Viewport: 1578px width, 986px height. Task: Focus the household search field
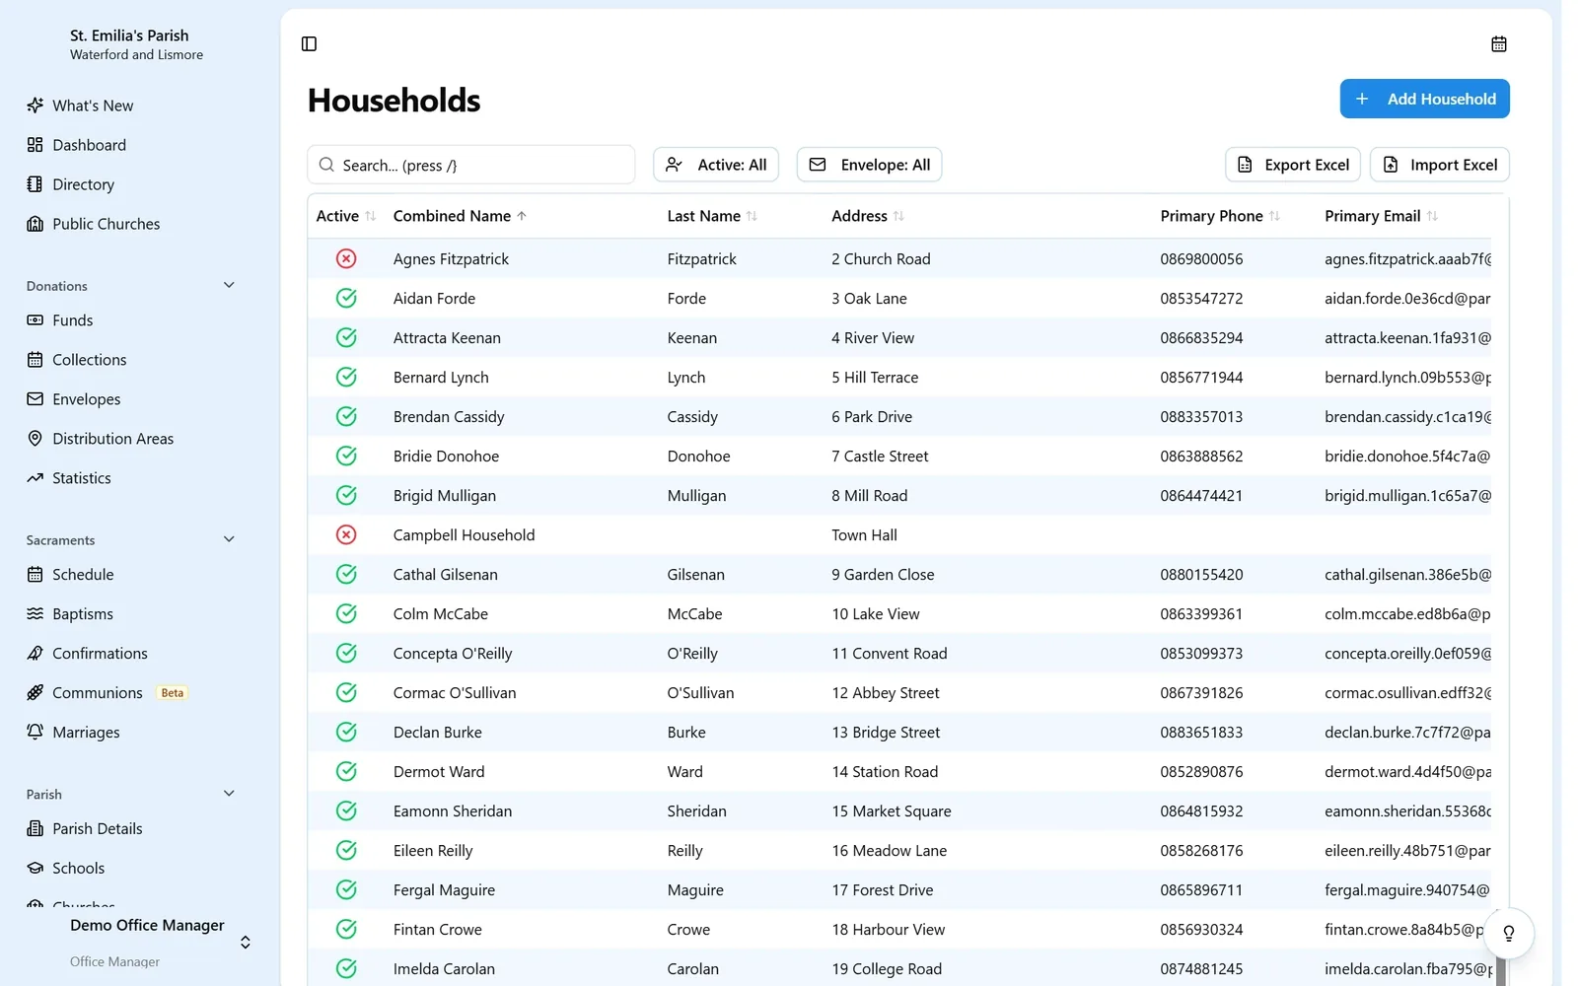coord(471,165)
